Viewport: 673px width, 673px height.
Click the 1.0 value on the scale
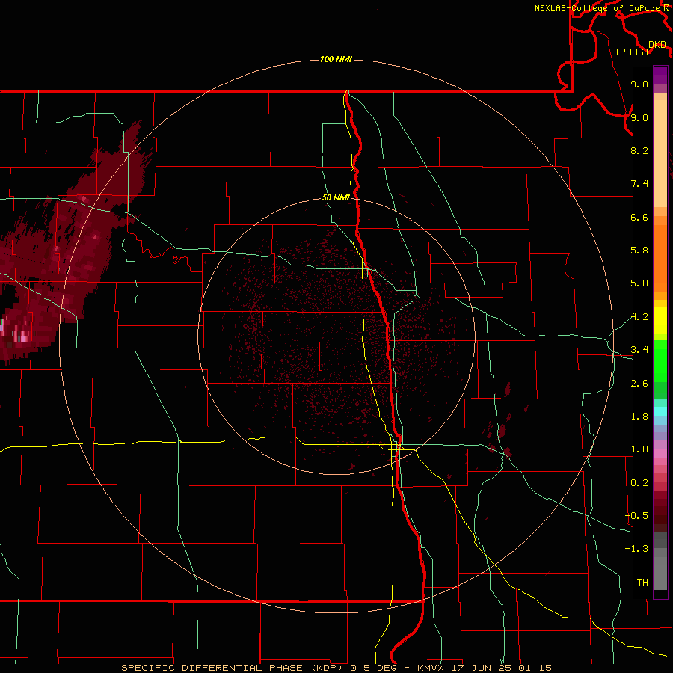click(x=639, y=449)
